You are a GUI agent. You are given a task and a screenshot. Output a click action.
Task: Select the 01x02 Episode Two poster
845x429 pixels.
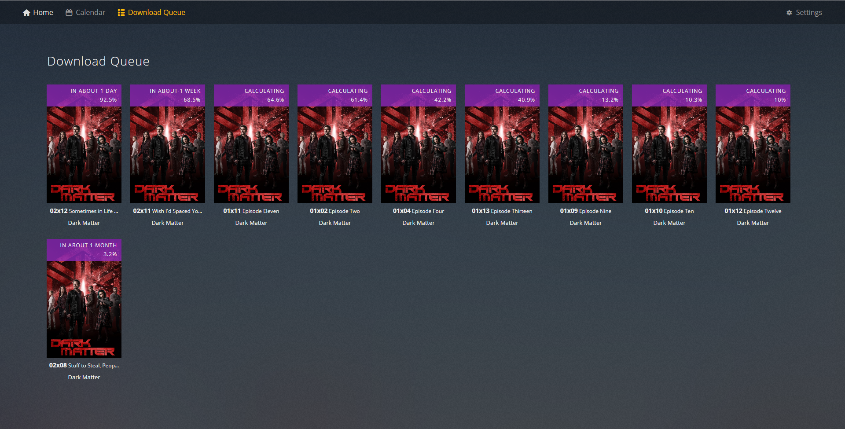(x=335, y=154)
